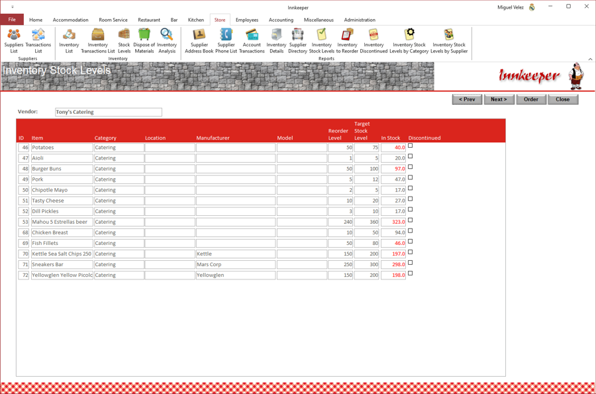Collapse the ribbon using the chevron arrow
Screen dimensions: 596x394
tap(590, 59)
